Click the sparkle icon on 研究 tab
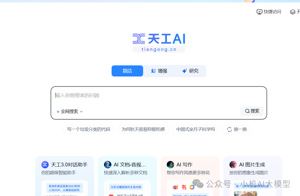The image size is (300, 196). [184, 71]
